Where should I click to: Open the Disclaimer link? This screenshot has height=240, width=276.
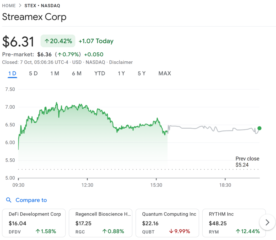pyautogui.click(x=121, y=62)
